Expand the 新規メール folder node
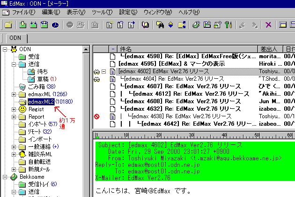Viewport: 295px width, 197px height. pos(14,169)
